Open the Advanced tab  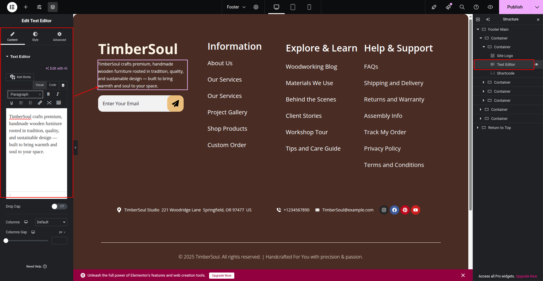click(59, 37)
